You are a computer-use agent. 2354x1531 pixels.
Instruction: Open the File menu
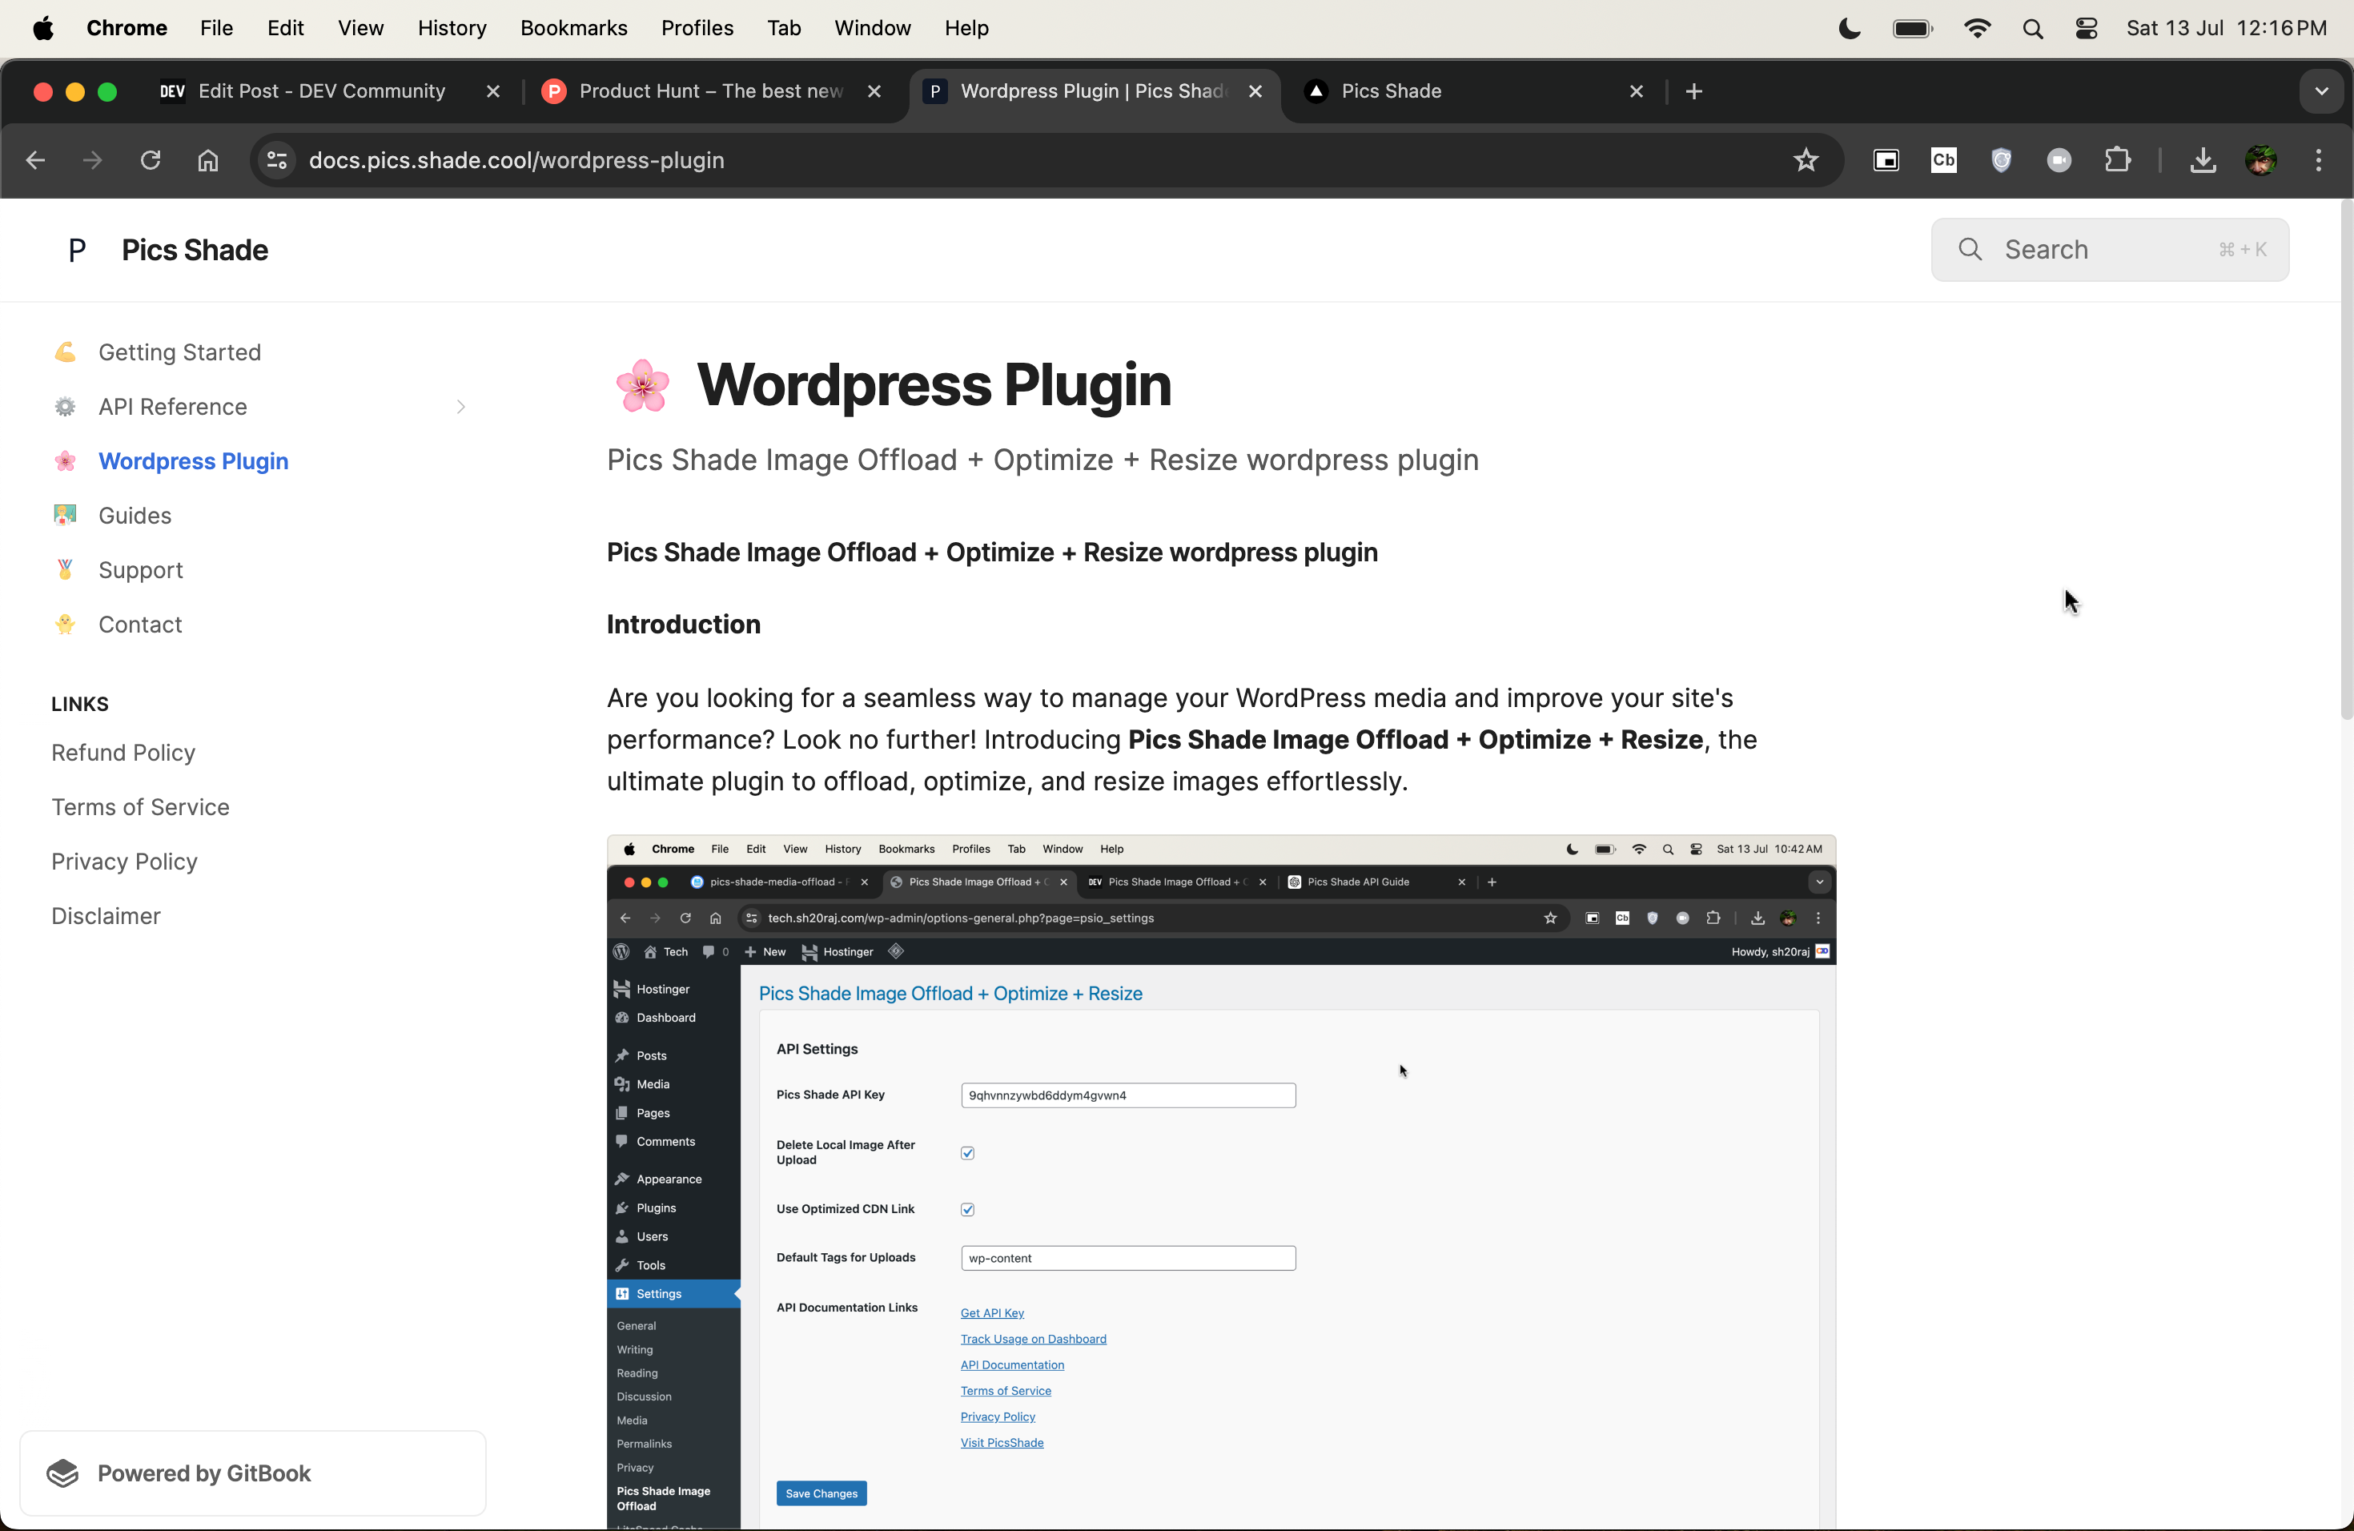pos(217,28)
